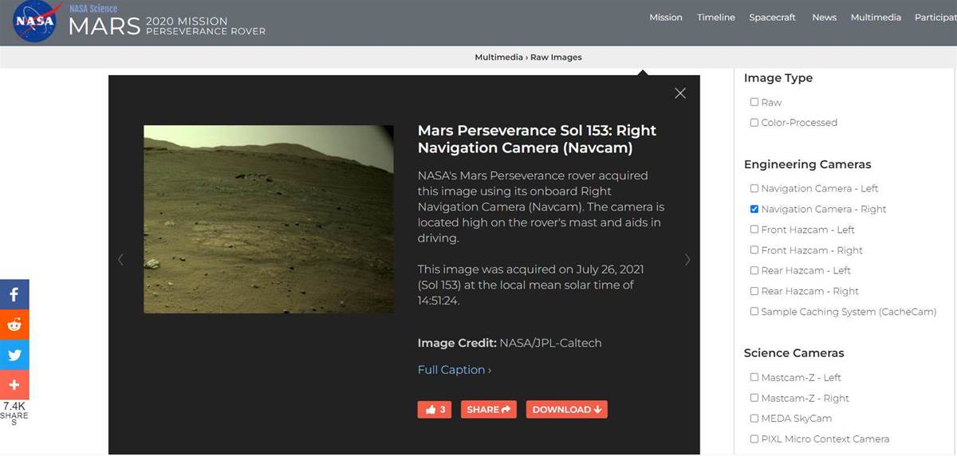This screenshot has height=456, width=957.
Task: Enable PIXL Micro Context Camera filter
Action: tap(754, 439)
